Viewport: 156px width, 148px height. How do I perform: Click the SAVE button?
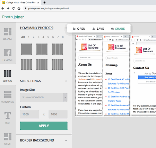coord(98,29)
